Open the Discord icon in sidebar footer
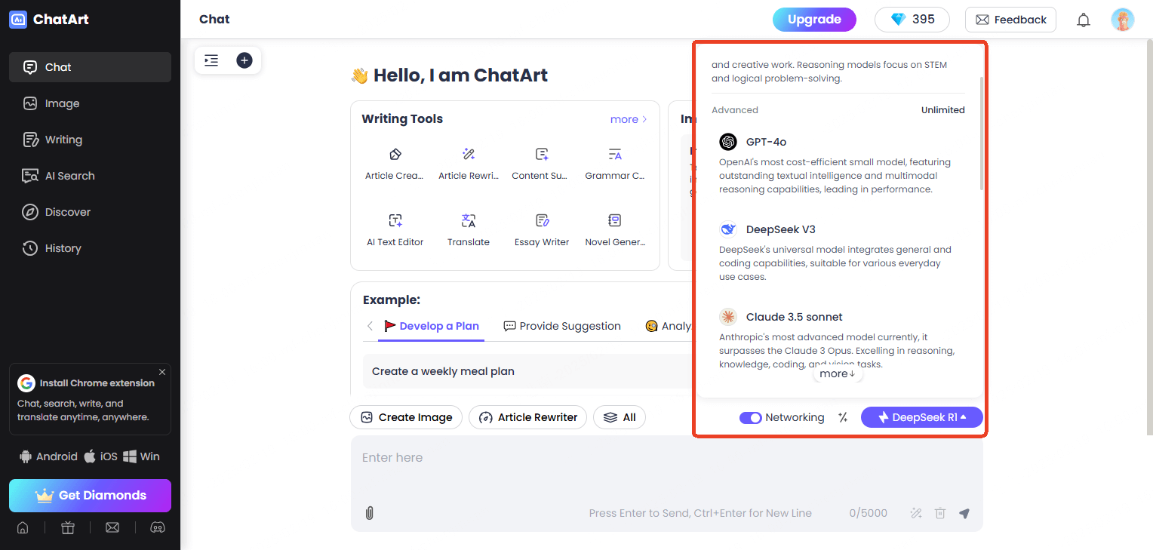 tap(158, 528)
